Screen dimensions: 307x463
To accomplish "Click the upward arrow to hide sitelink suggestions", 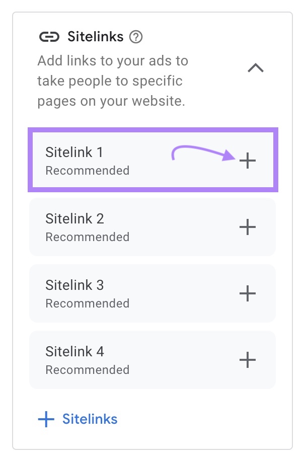I will pyautogui.click(x=256, y=68).
